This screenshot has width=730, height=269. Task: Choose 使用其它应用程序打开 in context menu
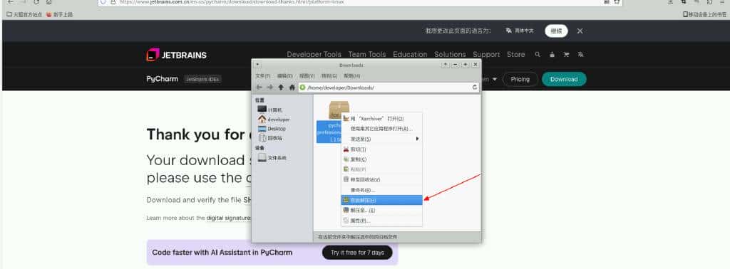pos(382,129)
